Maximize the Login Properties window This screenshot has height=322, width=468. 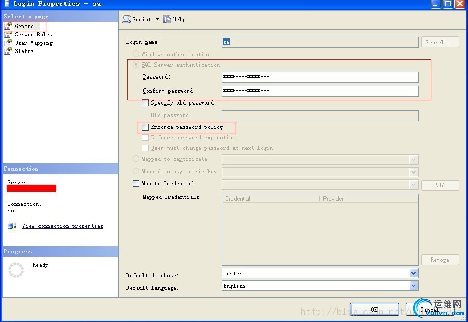click(448, 4)
